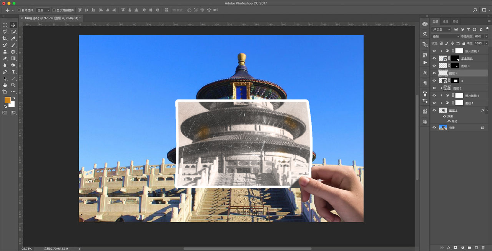Toggle Quick Mask mode

tap(5, 113)
